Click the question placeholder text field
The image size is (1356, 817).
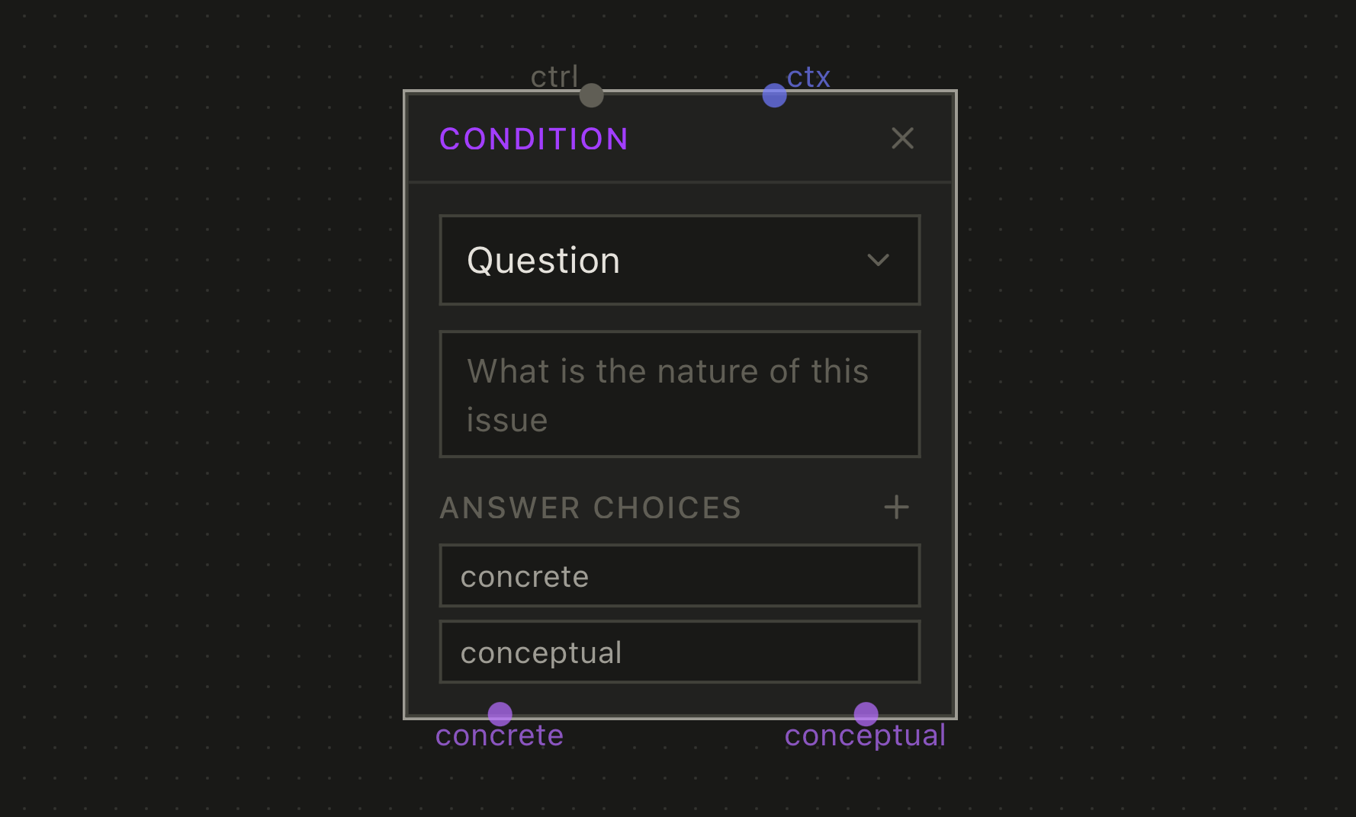tap(679, 394)
